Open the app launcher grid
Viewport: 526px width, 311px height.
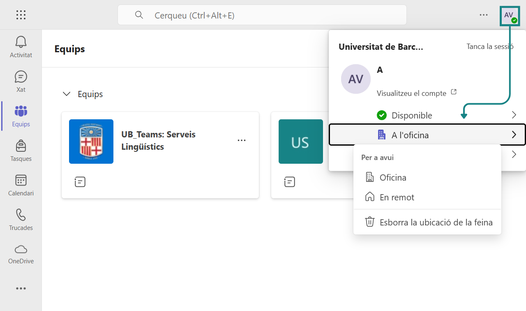click(x=21, y=15)
